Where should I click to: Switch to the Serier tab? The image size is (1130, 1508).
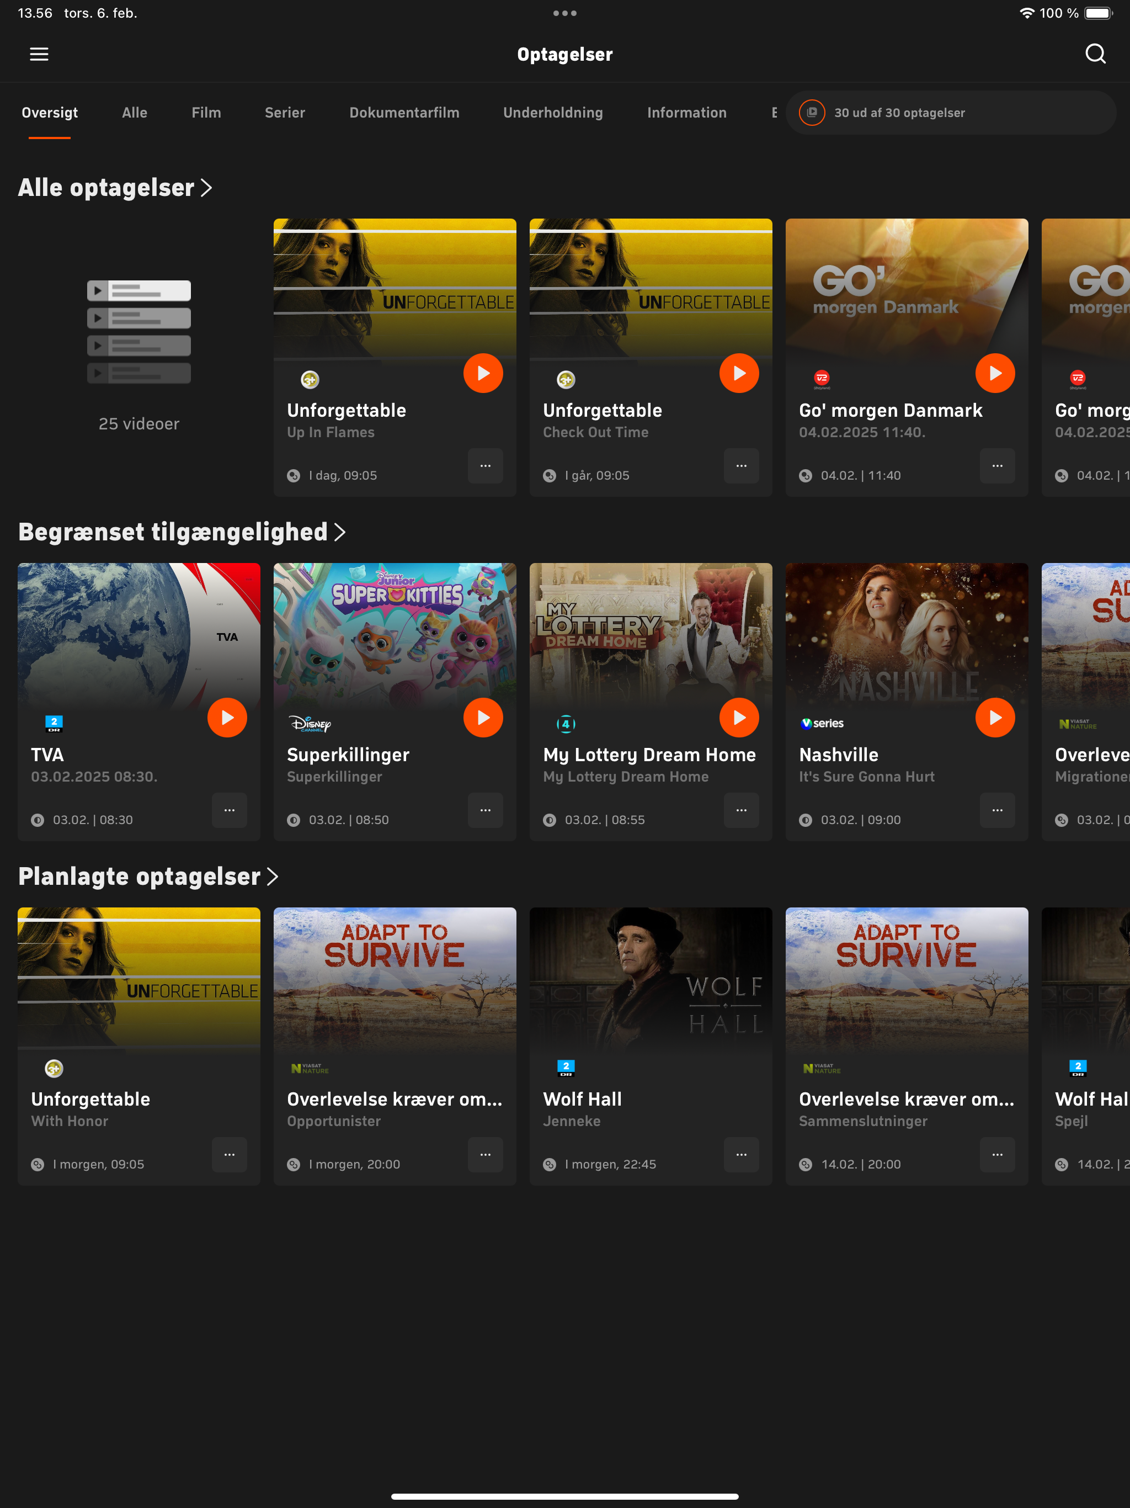[285, 113]
